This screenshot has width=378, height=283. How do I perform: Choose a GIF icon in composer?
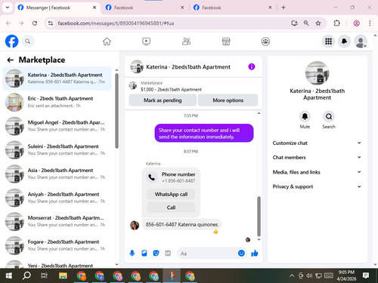pos(168,253)
